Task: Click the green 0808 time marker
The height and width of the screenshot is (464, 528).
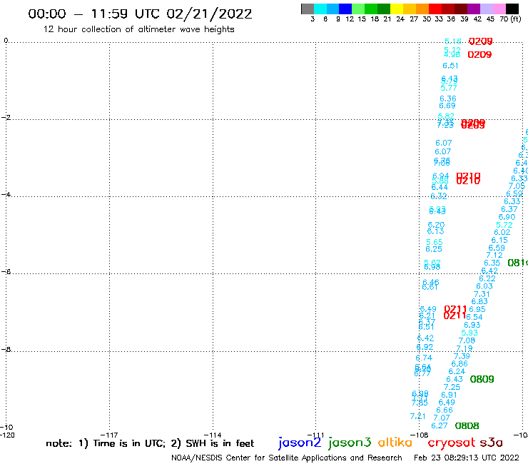Action: pyautogui.click(x=467, y=426)
